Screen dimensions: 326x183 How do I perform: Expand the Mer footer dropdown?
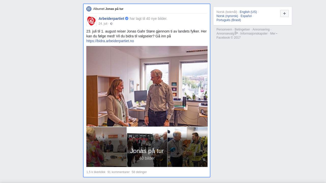(x=274, y=34)
